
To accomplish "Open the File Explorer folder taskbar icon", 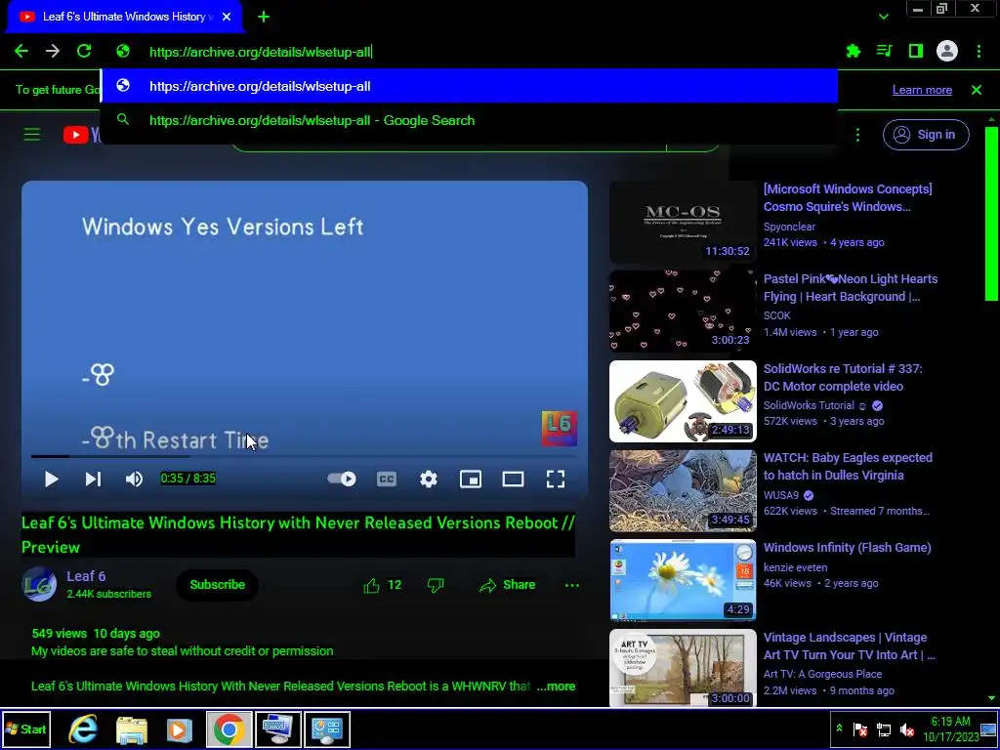I will (x=132, y=729).
